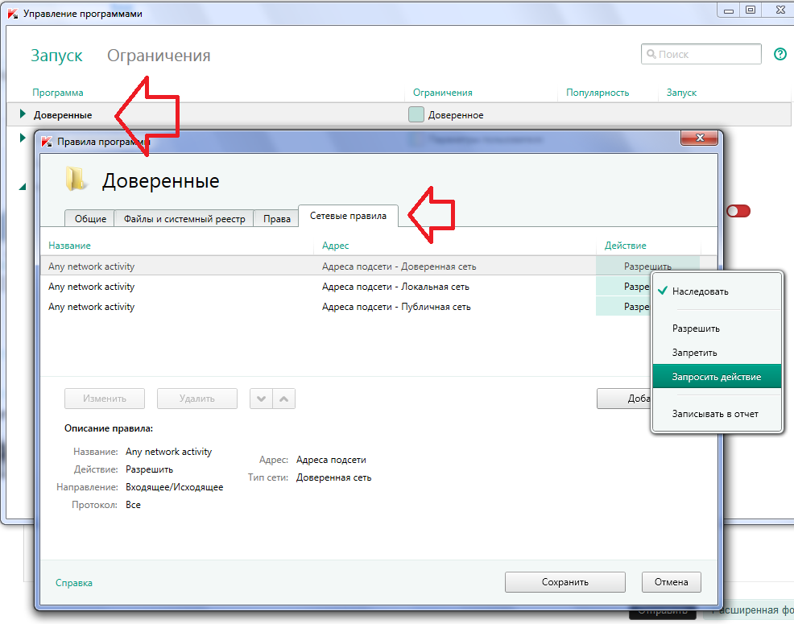Enable Записывать в отчет option
The image size is (794, 624).
point(717,414)
